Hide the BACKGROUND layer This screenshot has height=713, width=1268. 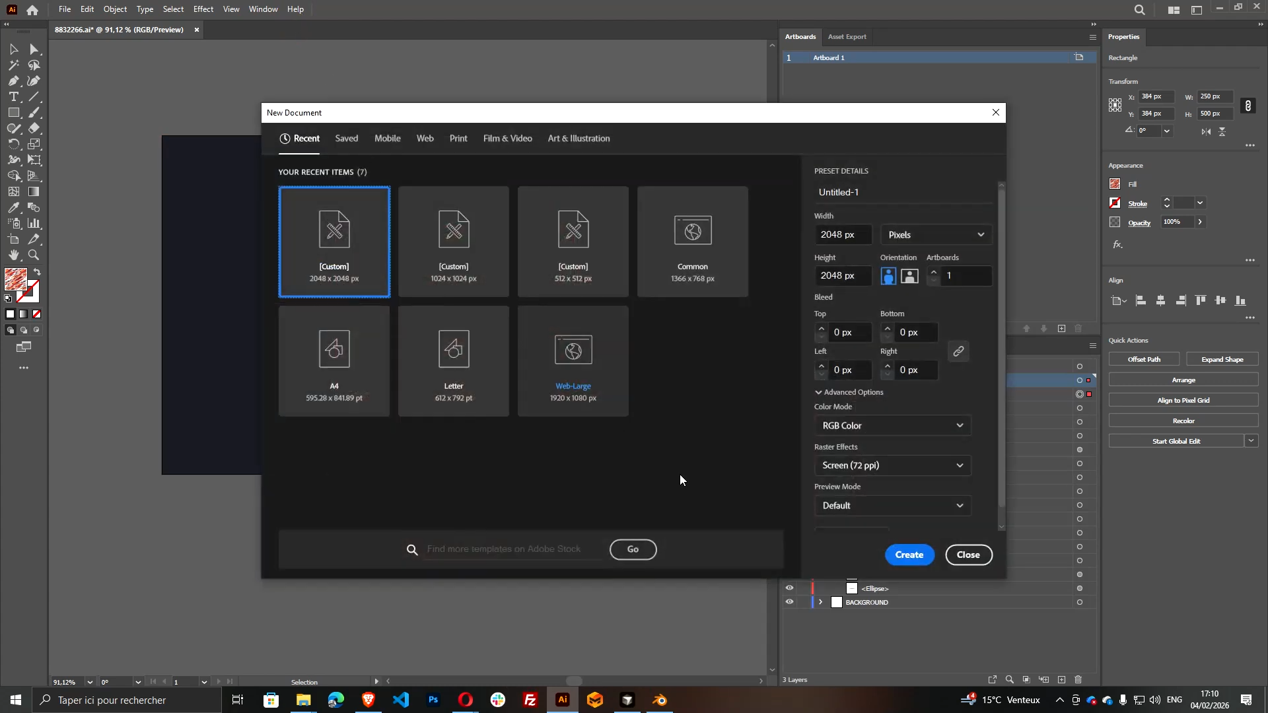pos(791,602)
